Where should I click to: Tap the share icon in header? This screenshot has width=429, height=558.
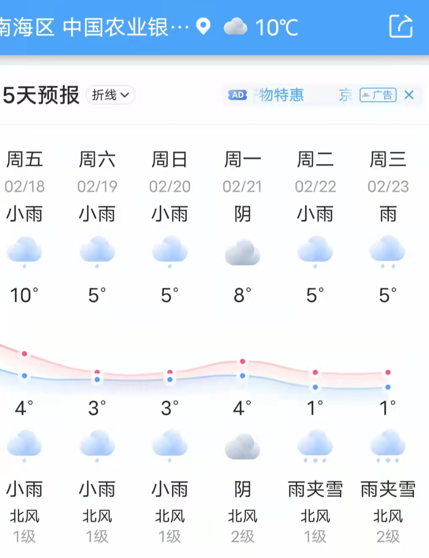tap(400, 26)
